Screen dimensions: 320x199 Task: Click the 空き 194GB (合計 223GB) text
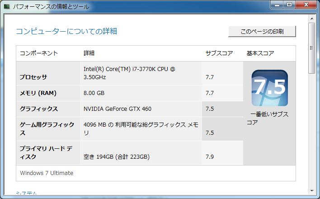(117, 157)
